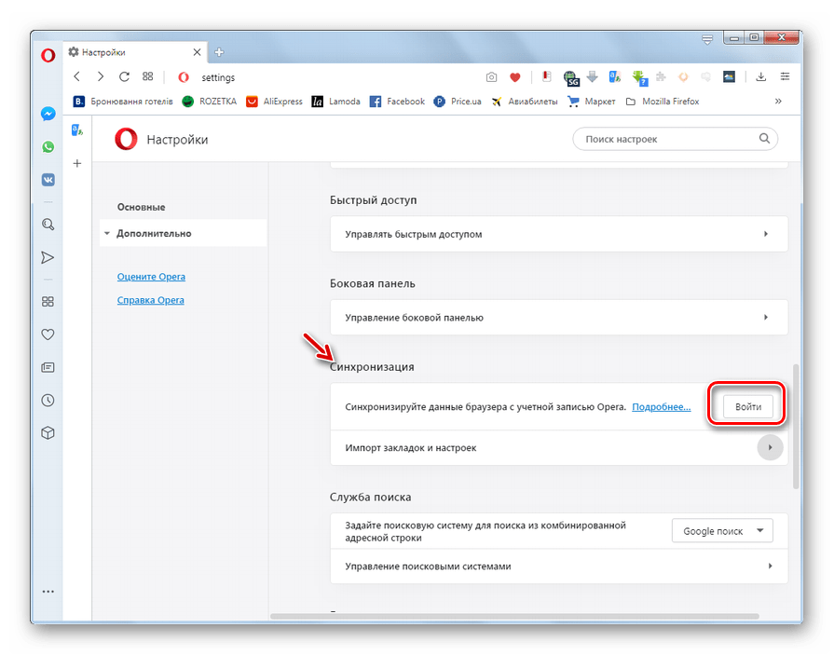Open Facebook bookmark

pyautogui.click(x=397, y=101)
